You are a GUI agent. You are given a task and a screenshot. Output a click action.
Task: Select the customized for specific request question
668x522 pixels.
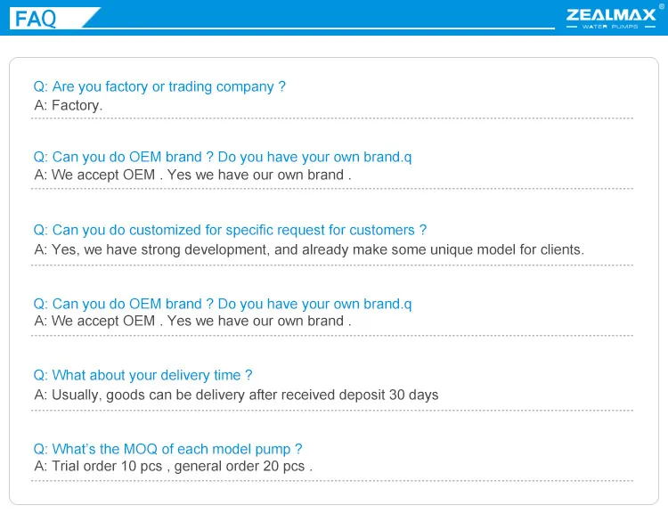point(230,230)
